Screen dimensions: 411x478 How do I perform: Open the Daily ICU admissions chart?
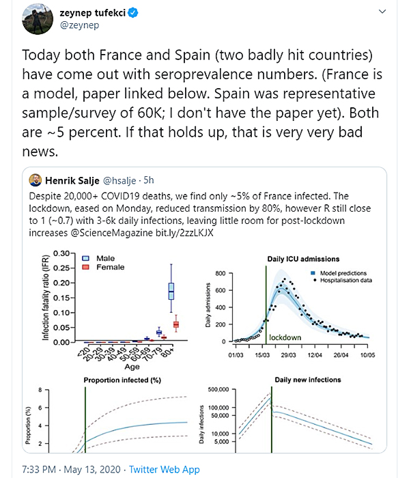tap(289, 307)
